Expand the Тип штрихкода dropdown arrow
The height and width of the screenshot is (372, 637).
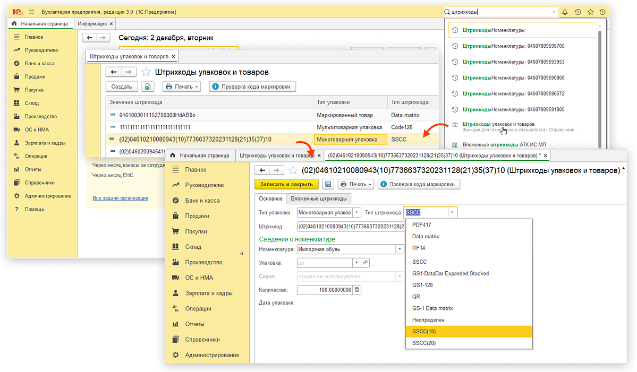(452, 212)
